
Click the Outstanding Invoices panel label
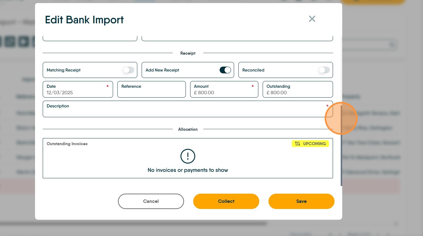pos(67,144)
